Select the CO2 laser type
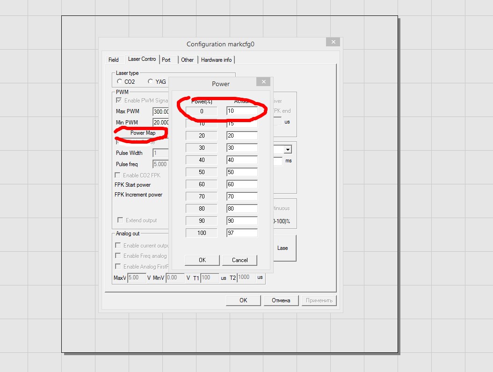This screenshot has width=493, height=372. (120, 81)
